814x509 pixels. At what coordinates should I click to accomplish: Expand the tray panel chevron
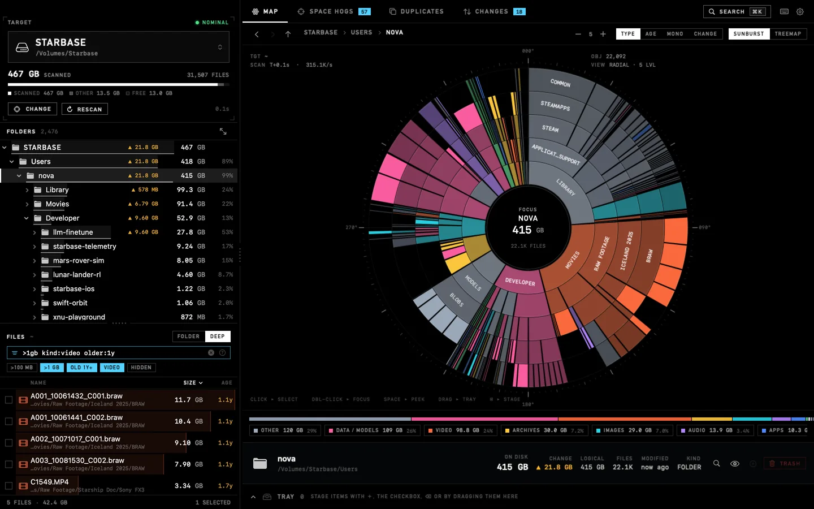[253, 497]
